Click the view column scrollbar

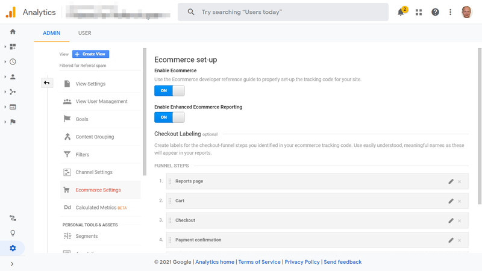tap(145, 112)
